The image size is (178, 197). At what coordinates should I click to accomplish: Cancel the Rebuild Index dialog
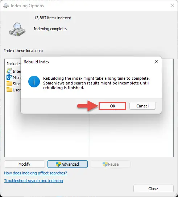point(142,106)
